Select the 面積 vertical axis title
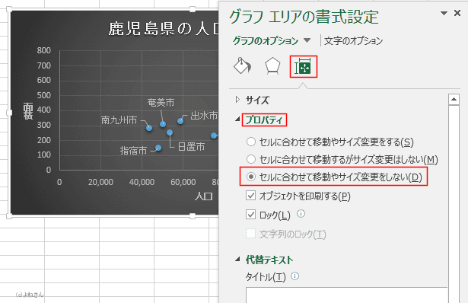The image size is (468, 303). [28, 110]
